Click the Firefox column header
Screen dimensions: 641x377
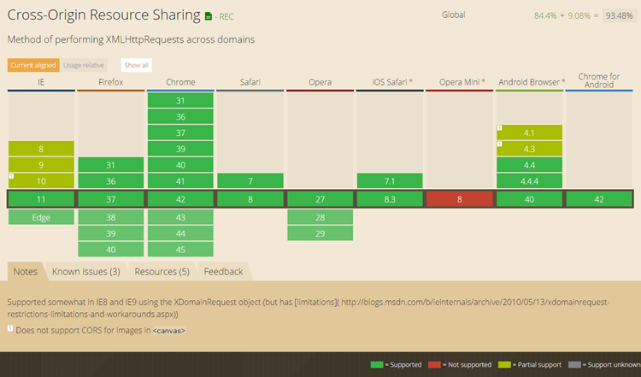tap(111, 82)
